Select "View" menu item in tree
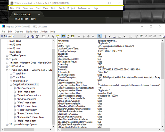The image size is (165, 132). (x=27, y=102)
